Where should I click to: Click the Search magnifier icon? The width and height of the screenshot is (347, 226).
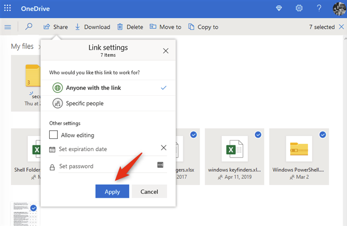(x=28, y=27)
